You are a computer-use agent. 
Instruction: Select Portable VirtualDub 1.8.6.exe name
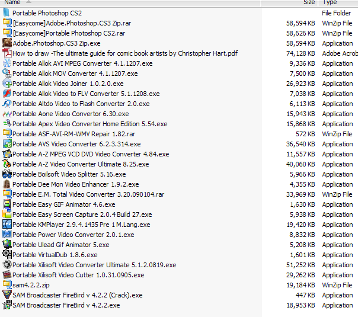click(55, 255)
